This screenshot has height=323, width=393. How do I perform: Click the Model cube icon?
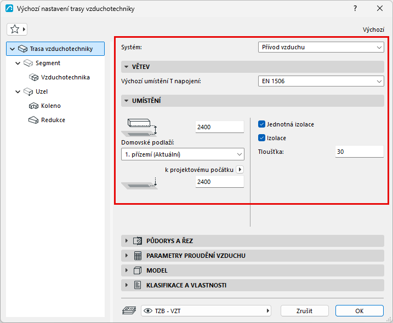pos(138,270)
